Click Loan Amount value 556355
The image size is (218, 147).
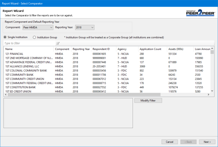(199, 66)
